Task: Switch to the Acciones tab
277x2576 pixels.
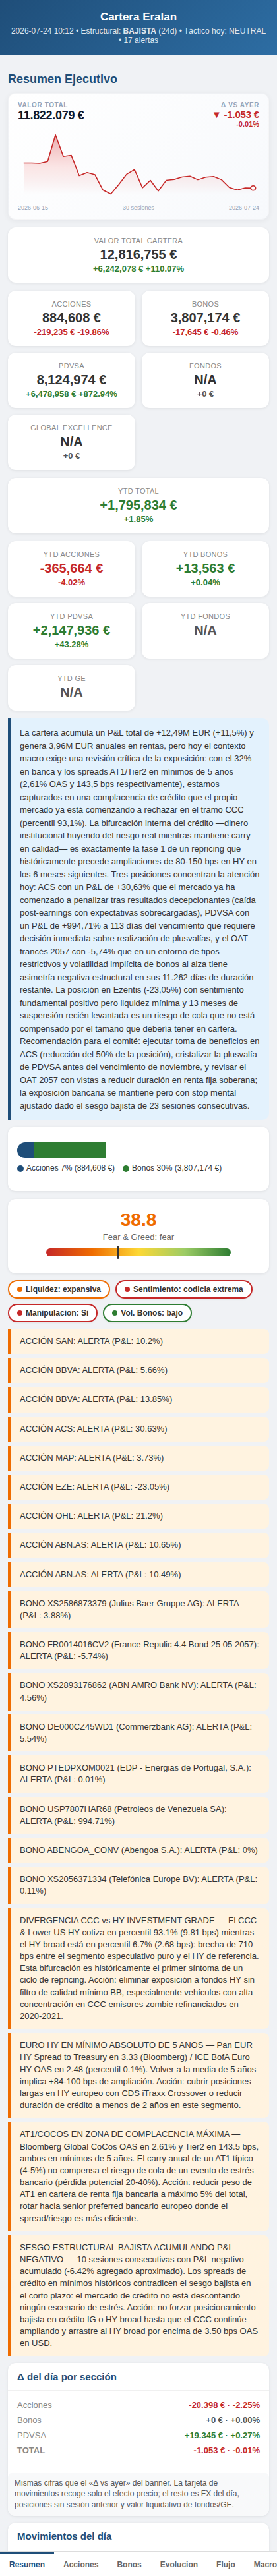Action: [81, 2564]
